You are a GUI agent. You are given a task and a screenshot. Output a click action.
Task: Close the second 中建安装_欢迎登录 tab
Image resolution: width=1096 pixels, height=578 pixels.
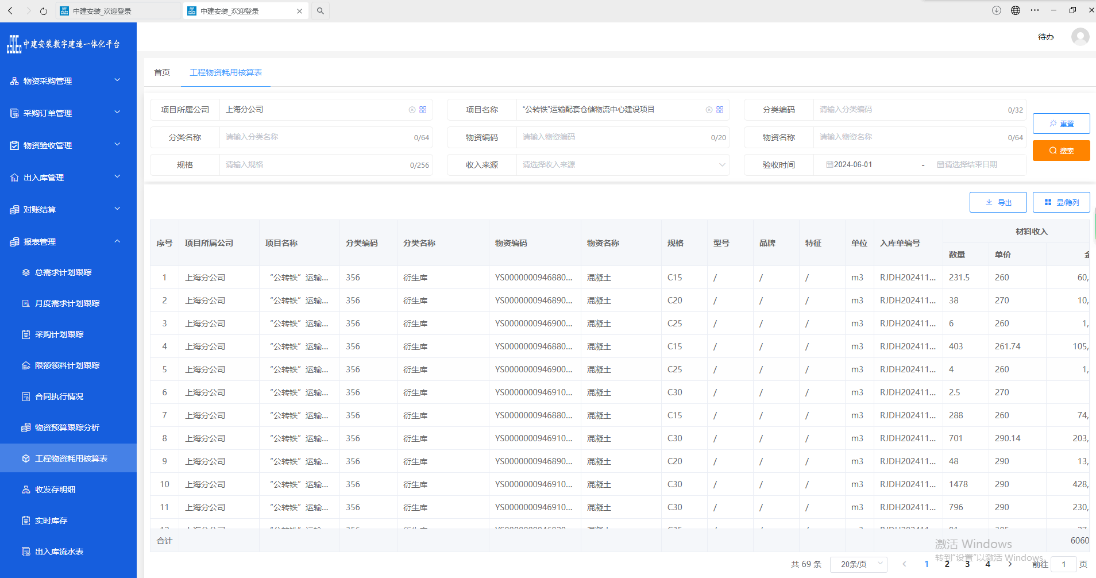pyautogui.click(x=299, y=11)
